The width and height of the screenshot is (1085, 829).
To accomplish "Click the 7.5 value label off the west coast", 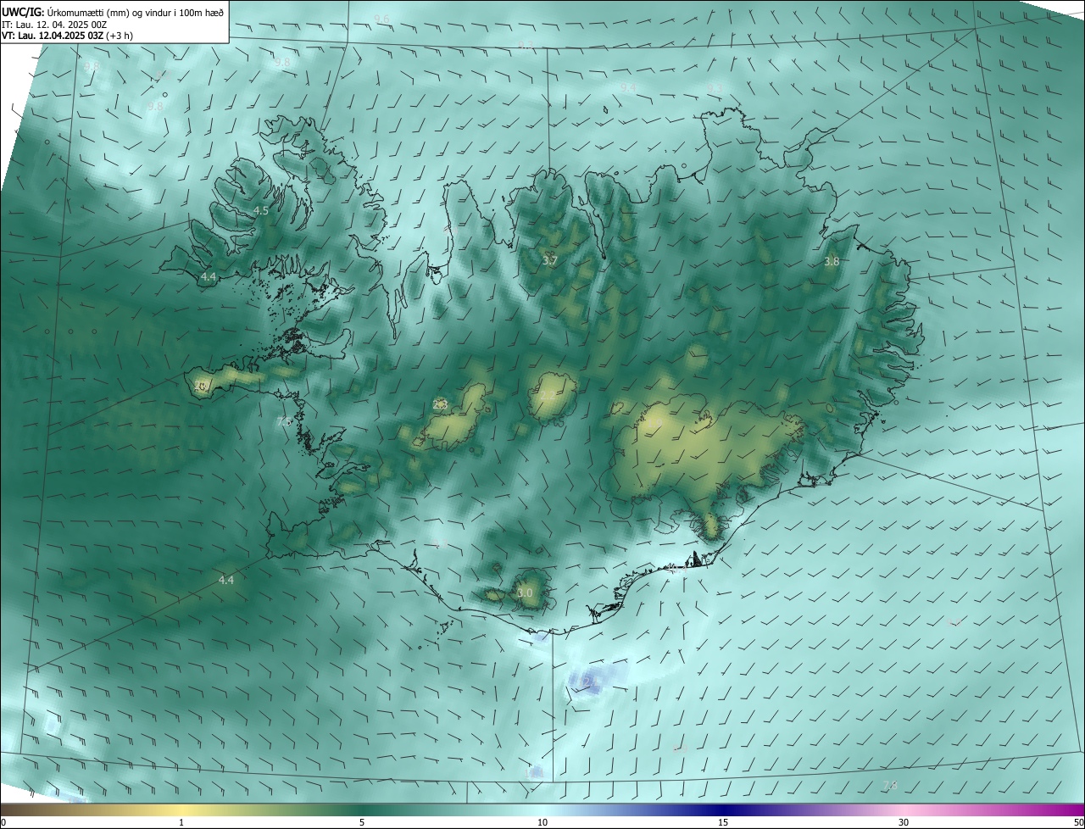I will point(283,421).
